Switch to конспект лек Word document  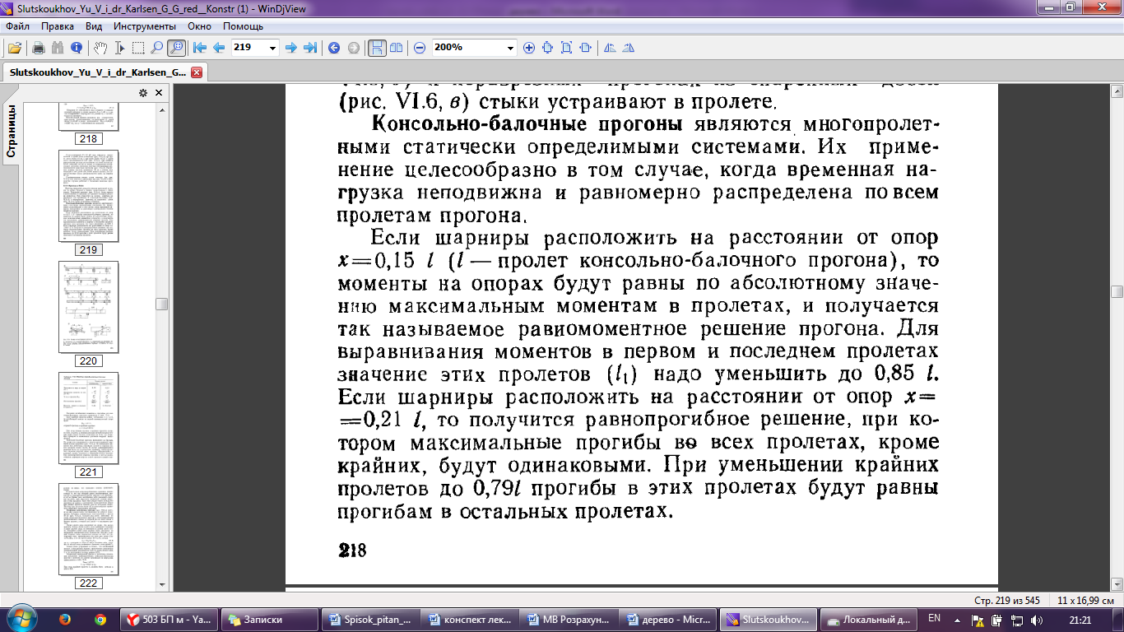[x=468, y=620]
